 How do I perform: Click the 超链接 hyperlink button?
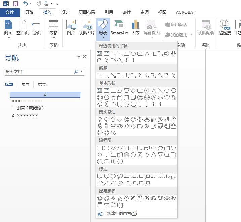tap(225, 27)
